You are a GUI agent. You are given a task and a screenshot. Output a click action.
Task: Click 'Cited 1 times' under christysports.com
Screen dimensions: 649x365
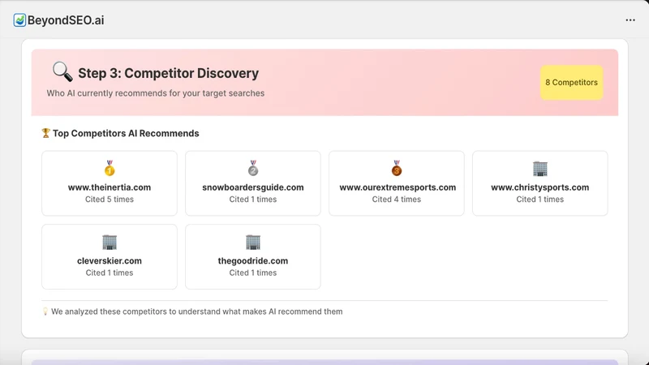(x=540, y=200)
